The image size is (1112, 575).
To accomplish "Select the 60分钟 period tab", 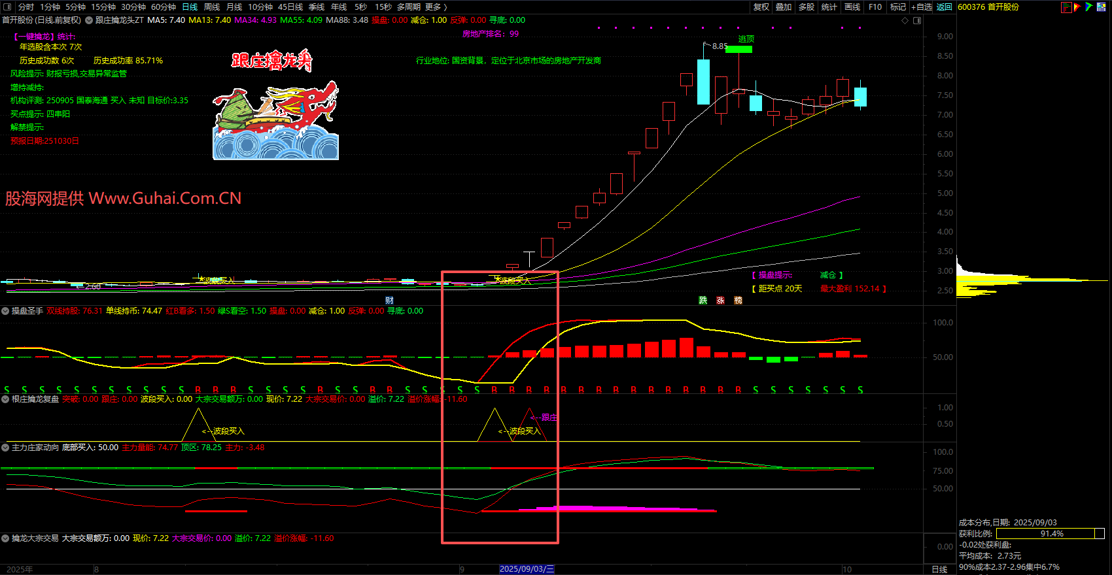I will tap(164, 7).
